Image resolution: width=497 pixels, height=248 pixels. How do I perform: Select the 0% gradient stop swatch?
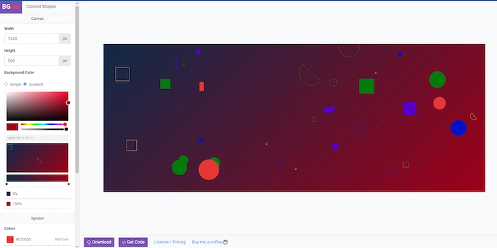click(x=9, y=194)
